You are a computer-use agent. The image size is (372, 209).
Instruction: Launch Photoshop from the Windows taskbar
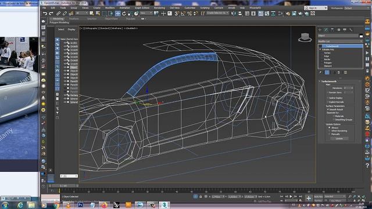(x=80, y=204)
